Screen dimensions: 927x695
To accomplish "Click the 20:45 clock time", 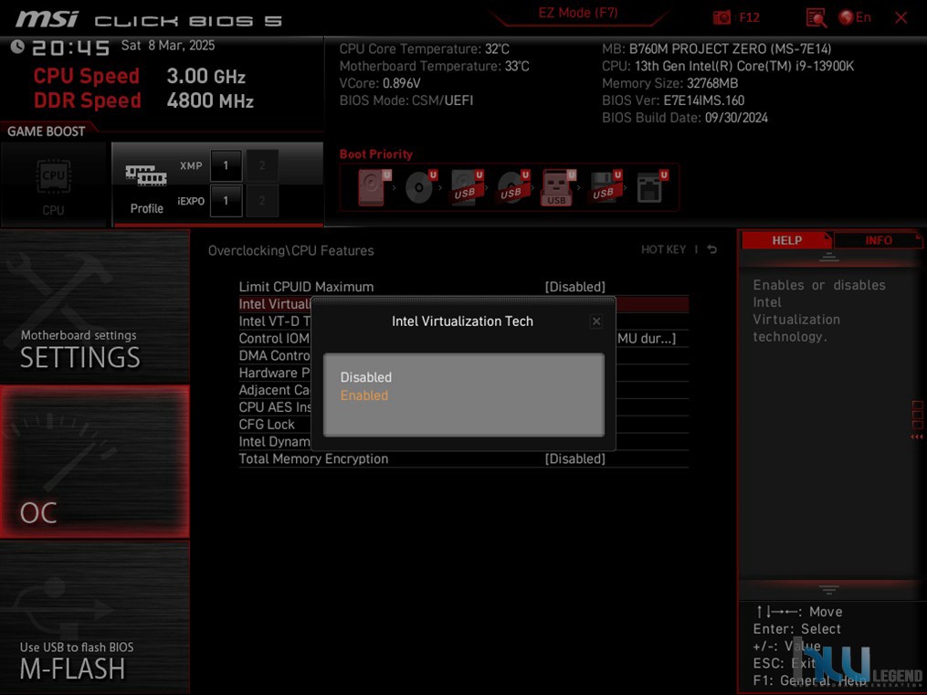I will pyautogui.click(x=70, y=47).
